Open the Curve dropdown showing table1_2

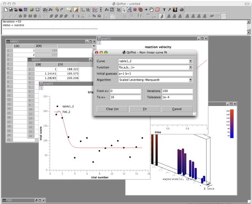(x=191, y=61)
